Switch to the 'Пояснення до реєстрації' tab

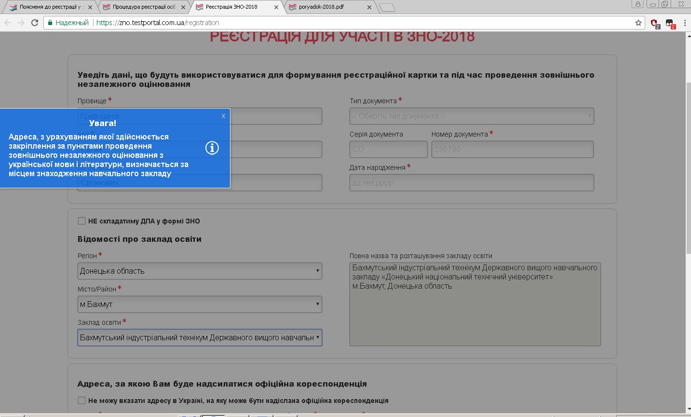click(52, 7)
